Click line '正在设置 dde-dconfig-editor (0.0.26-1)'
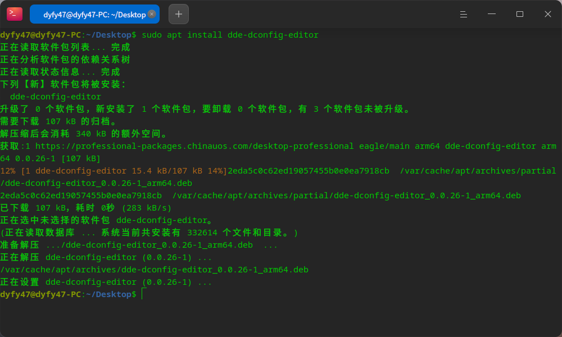 (106, 282)
